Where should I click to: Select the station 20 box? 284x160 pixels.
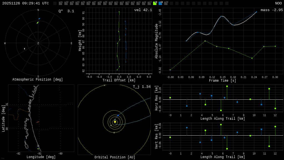(x=166, y=3)
